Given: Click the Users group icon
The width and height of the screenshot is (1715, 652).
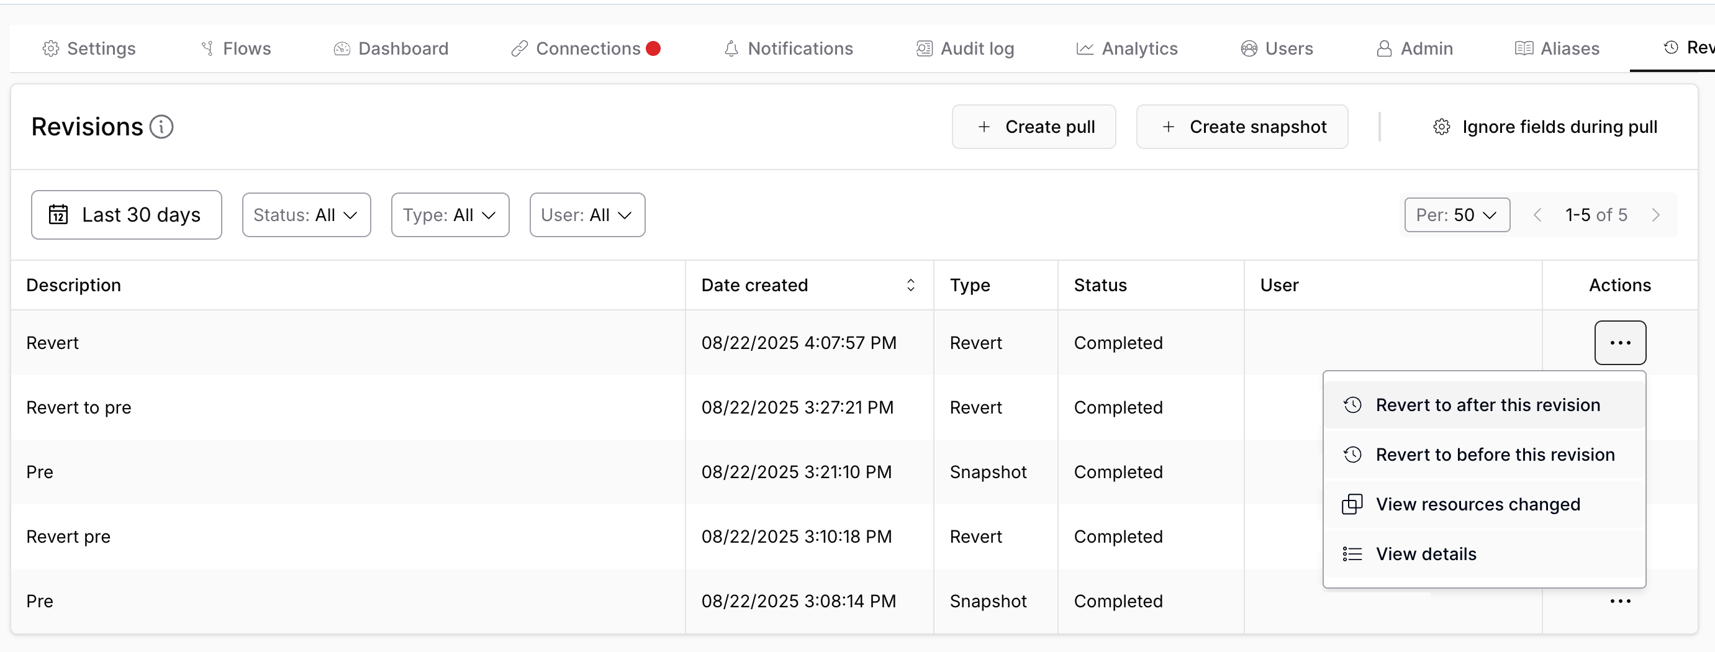Looking at the screenshot, I should coord(1249,48).
